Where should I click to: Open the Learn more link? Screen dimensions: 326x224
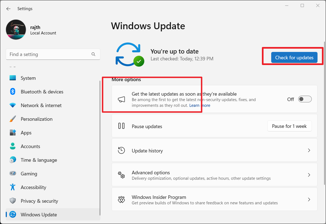(x=200, y=105)
